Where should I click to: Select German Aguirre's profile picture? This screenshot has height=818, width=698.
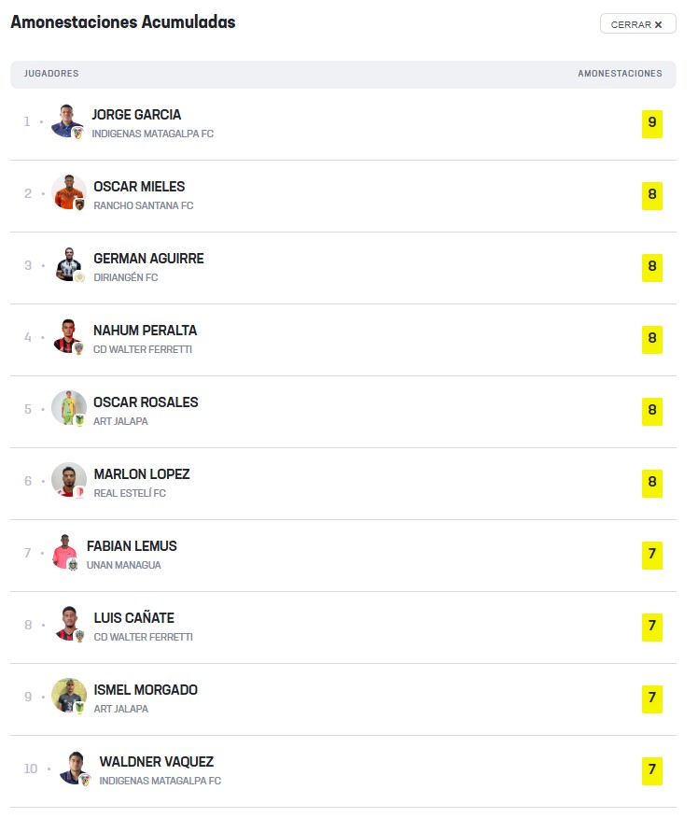69,265
